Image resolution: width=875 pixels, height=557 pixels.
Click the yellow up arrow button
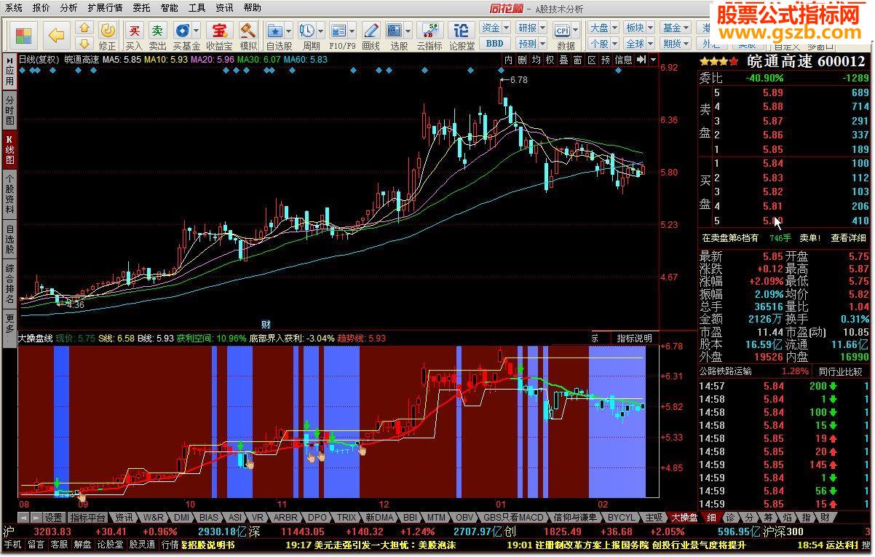point(84,28)
